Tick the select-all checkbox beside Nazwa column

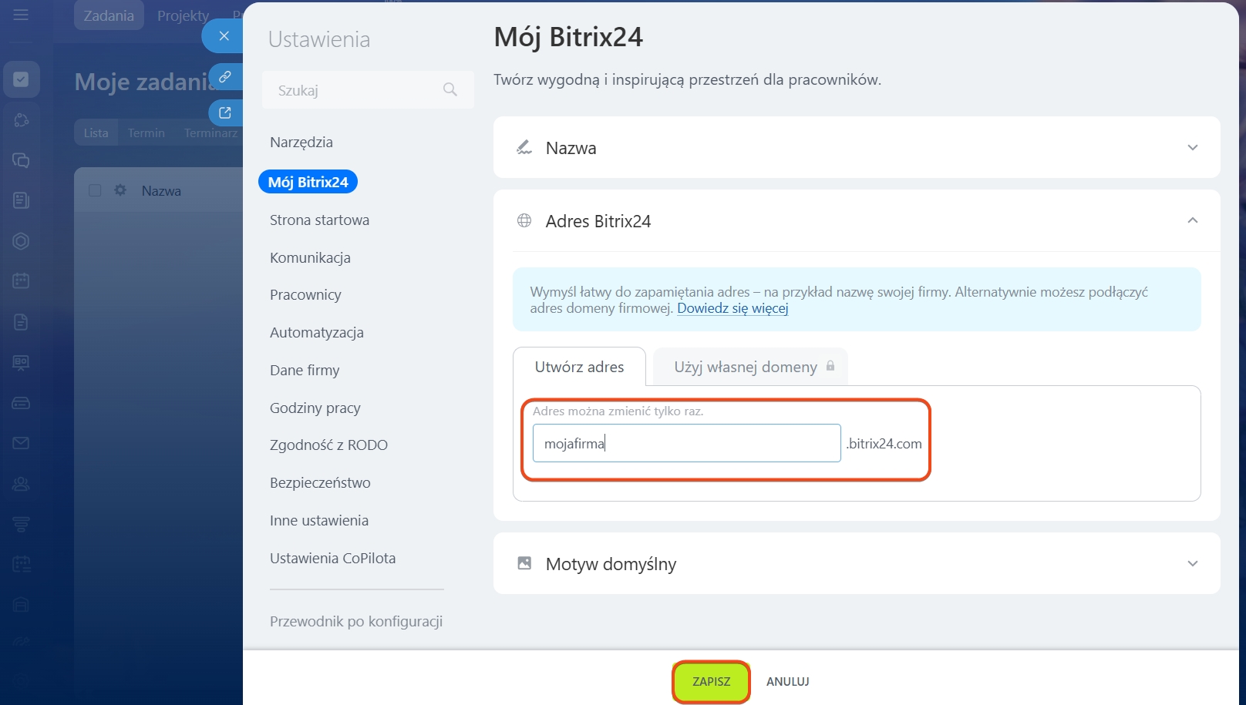[x=95, y=190]
